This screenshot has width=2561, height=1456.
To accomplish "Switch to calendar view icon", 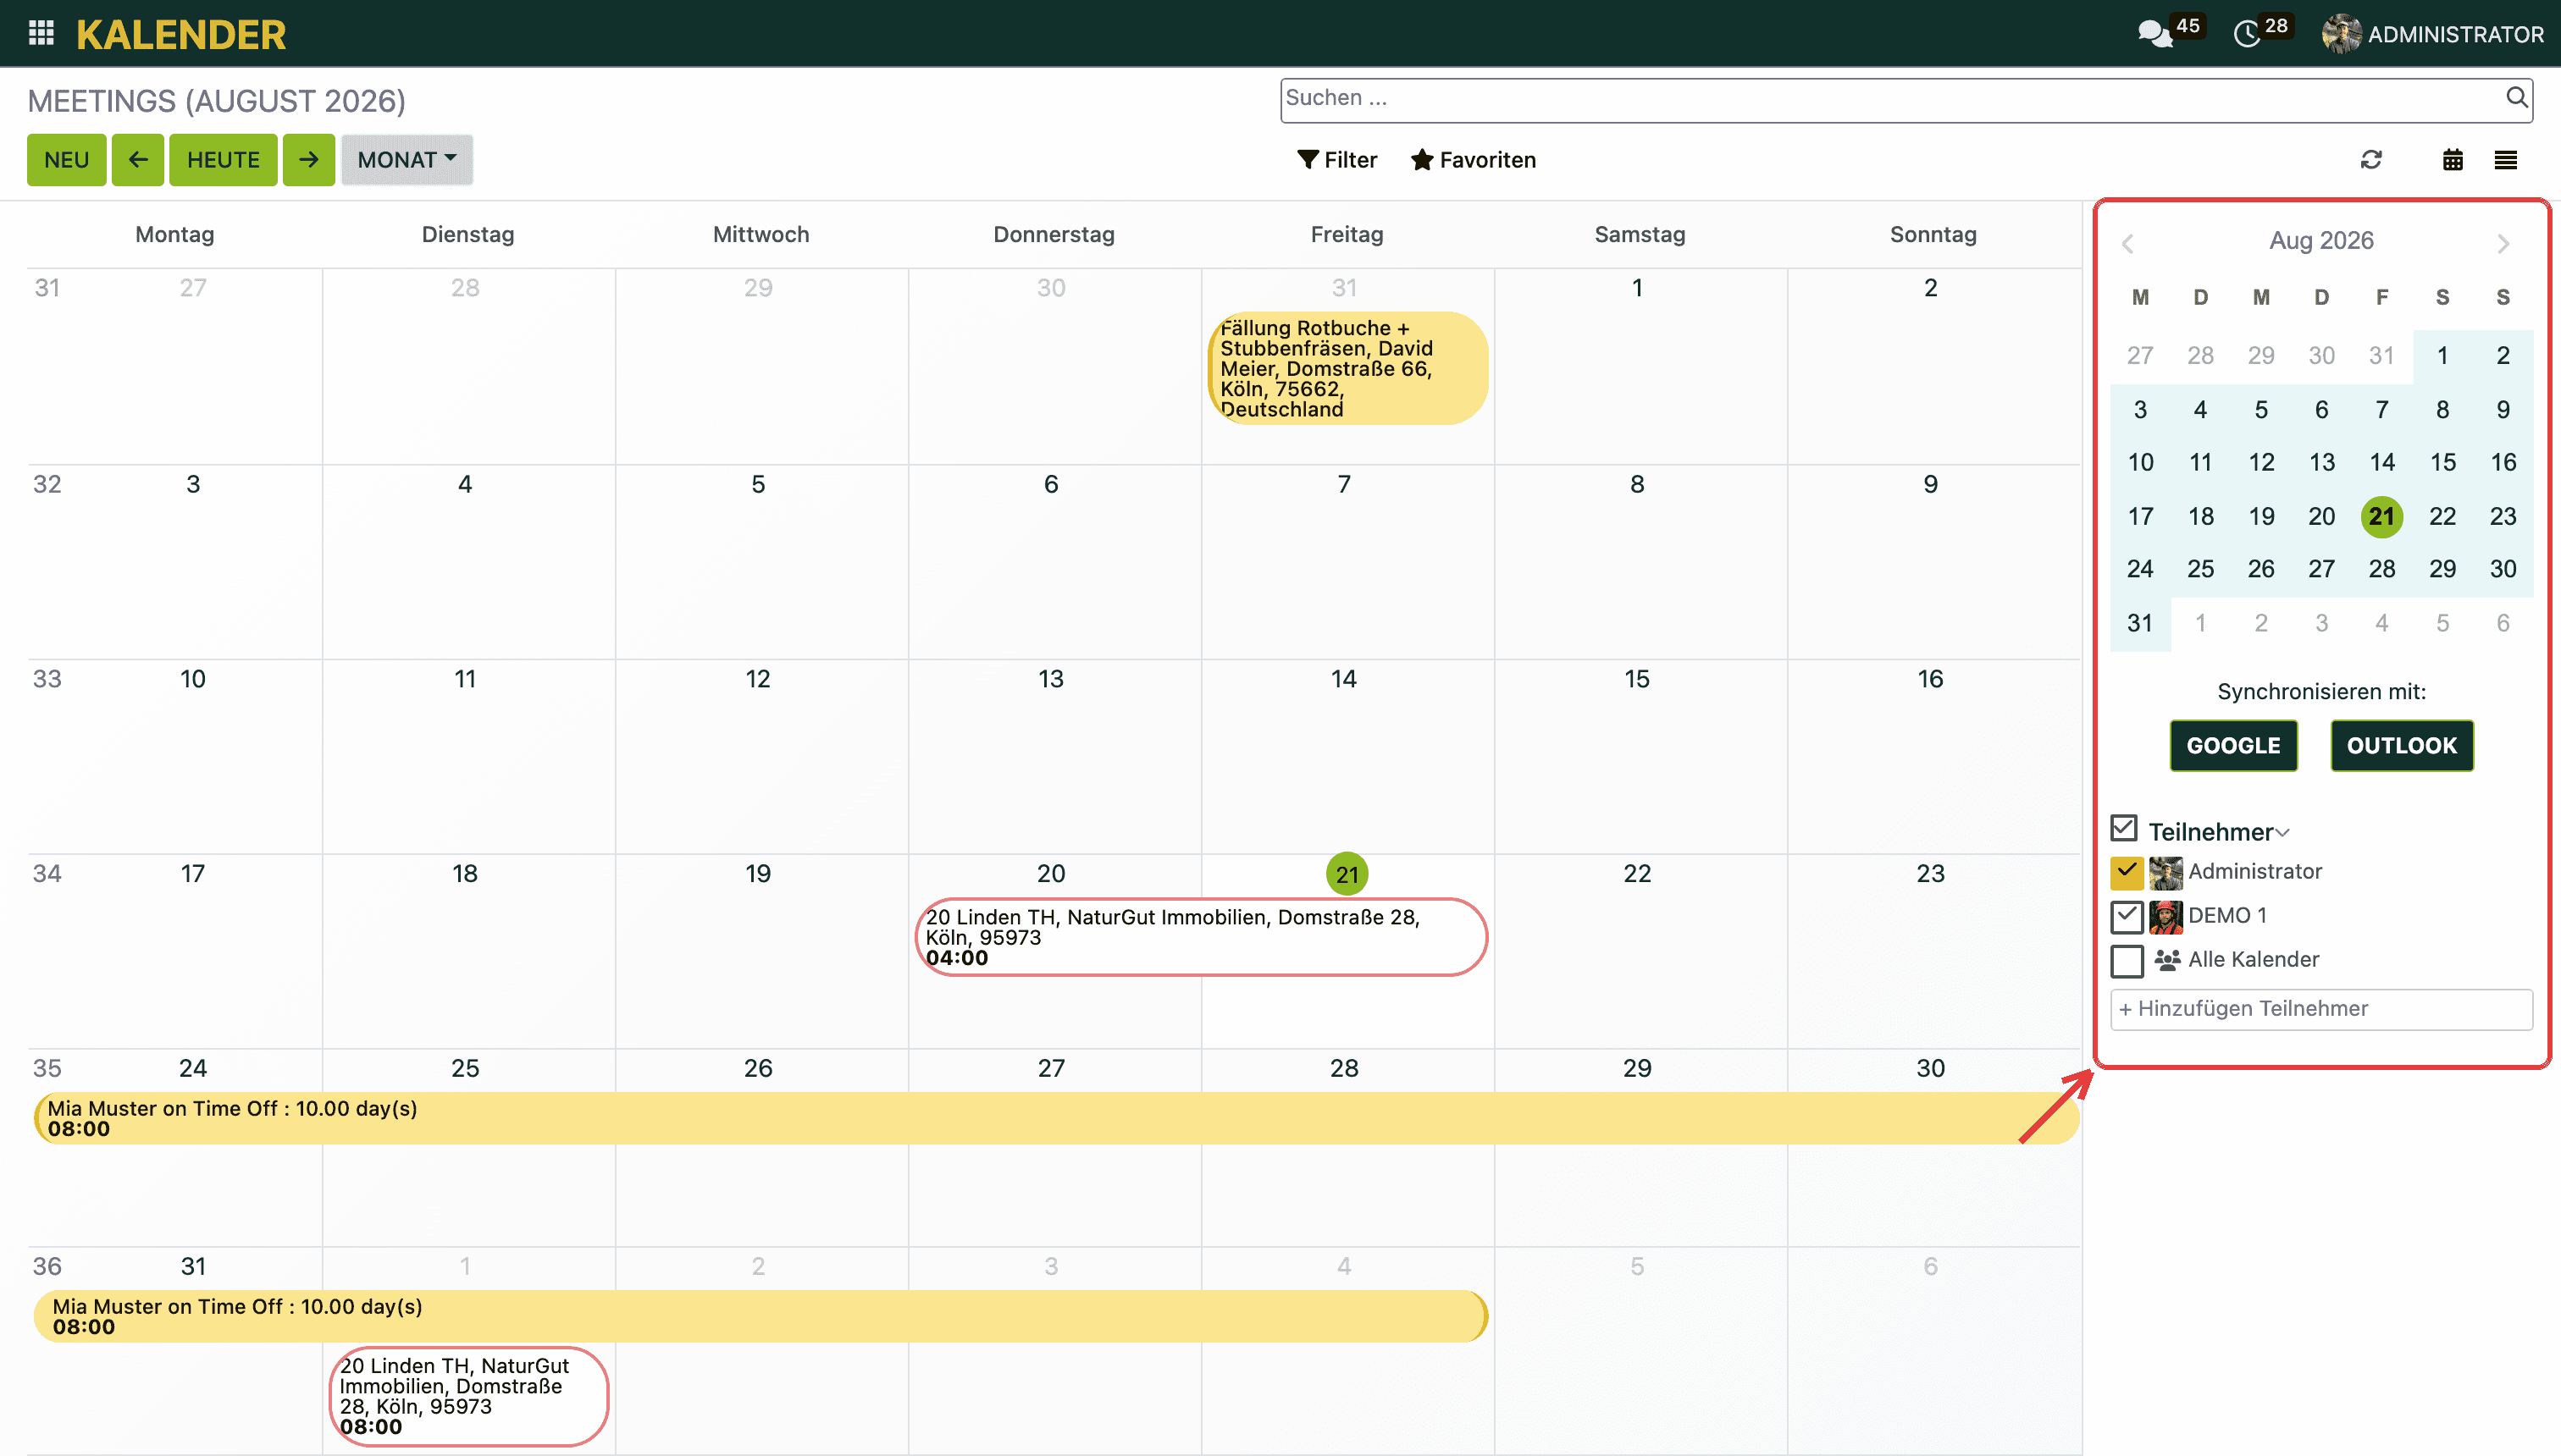I will click(2452, 160).
